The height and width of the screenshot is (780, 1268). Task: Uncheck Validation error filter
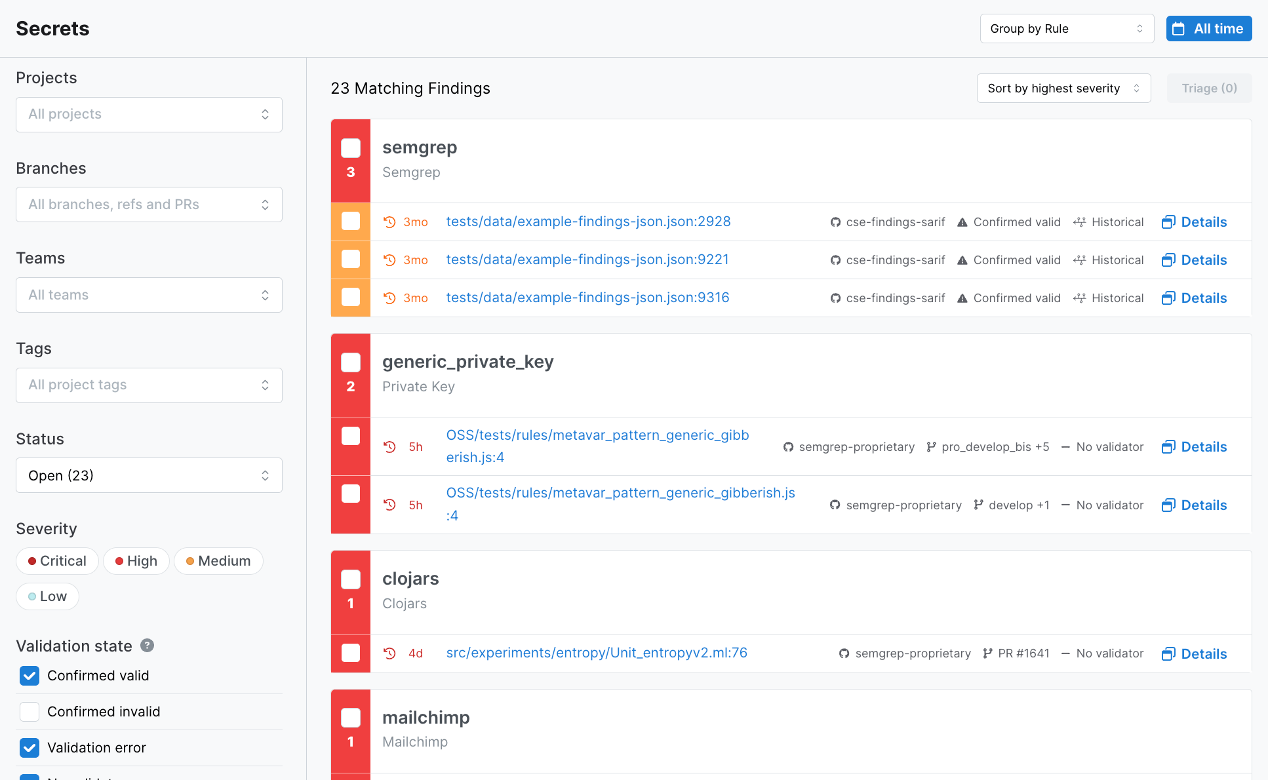[30, 748]
